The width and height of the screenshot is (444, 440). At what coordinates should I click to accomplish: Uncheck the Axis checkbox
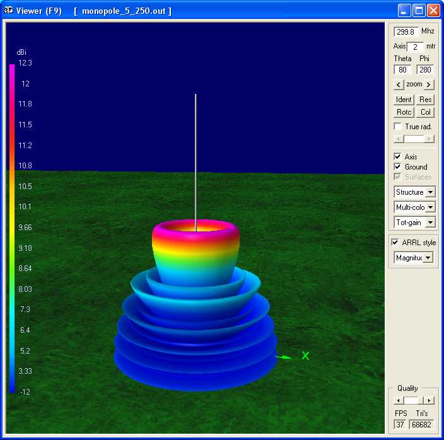[397, 156]
